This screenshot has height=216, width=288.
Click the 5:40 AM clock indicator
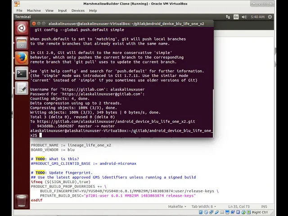[257, 17]
